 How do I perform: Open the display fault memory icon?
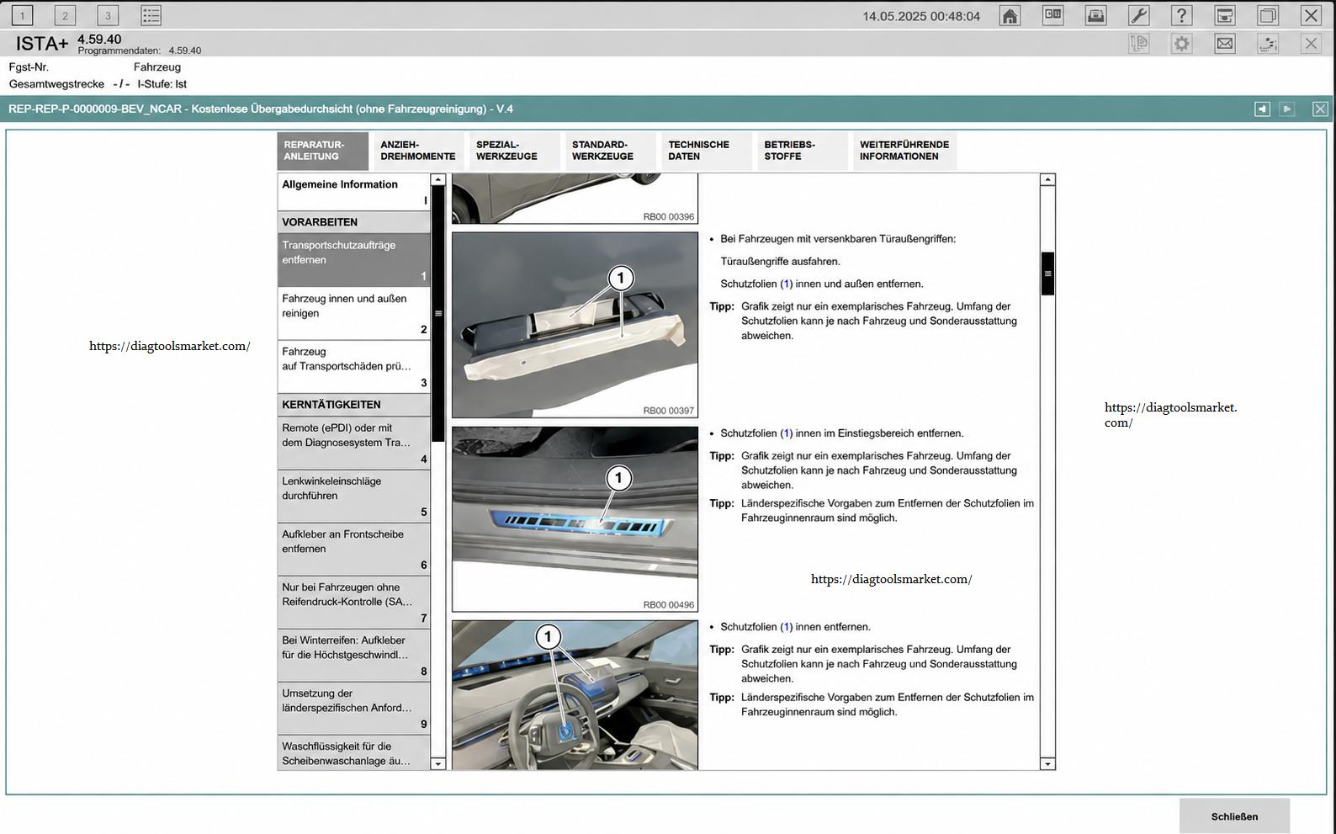click(1052, 15)
